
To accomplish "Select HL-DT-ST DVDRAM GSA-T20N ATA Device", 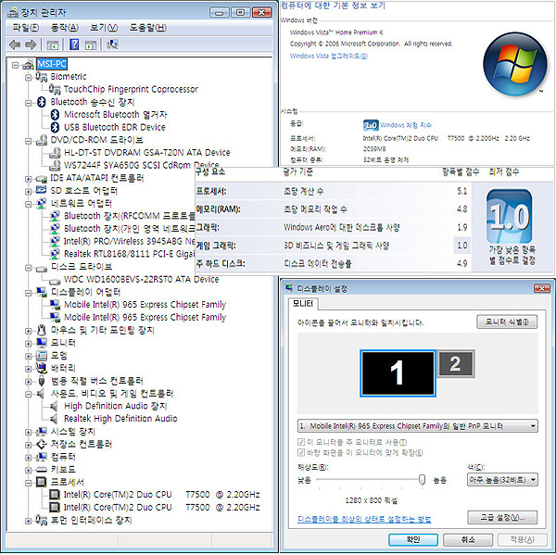I will (x=146, y=153).
